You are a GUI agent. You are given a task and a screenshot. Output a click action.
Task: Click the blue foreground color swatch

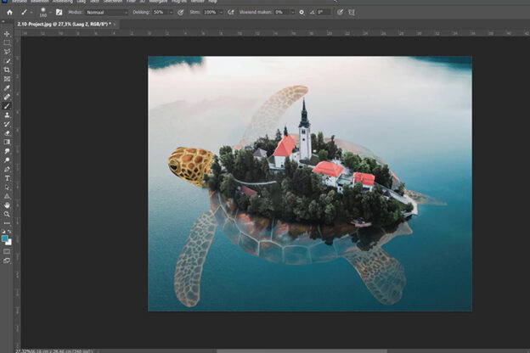click(4, 238)
